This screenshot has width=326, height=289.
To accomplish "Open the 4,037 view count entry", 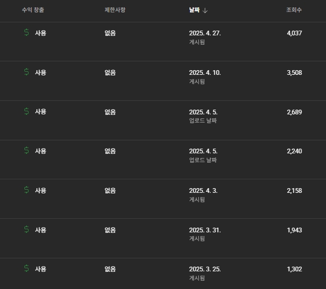I will click(x=294, y=33).
